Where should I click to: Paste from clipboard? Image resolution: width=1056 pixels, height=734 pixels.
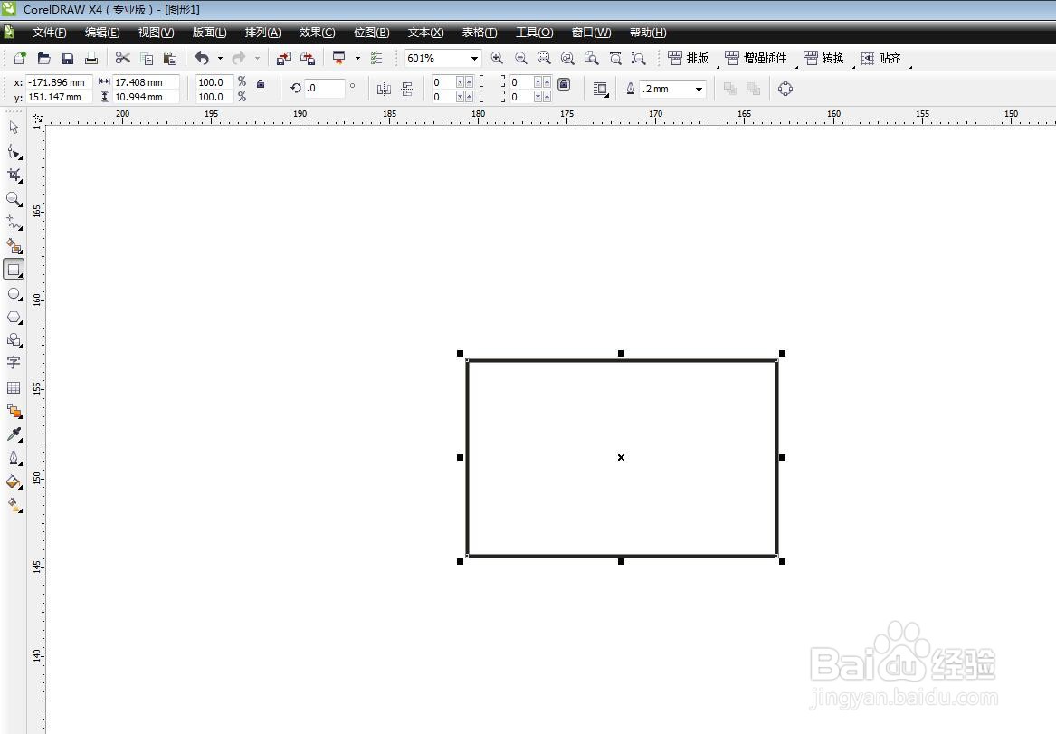[x=170, y=59]
